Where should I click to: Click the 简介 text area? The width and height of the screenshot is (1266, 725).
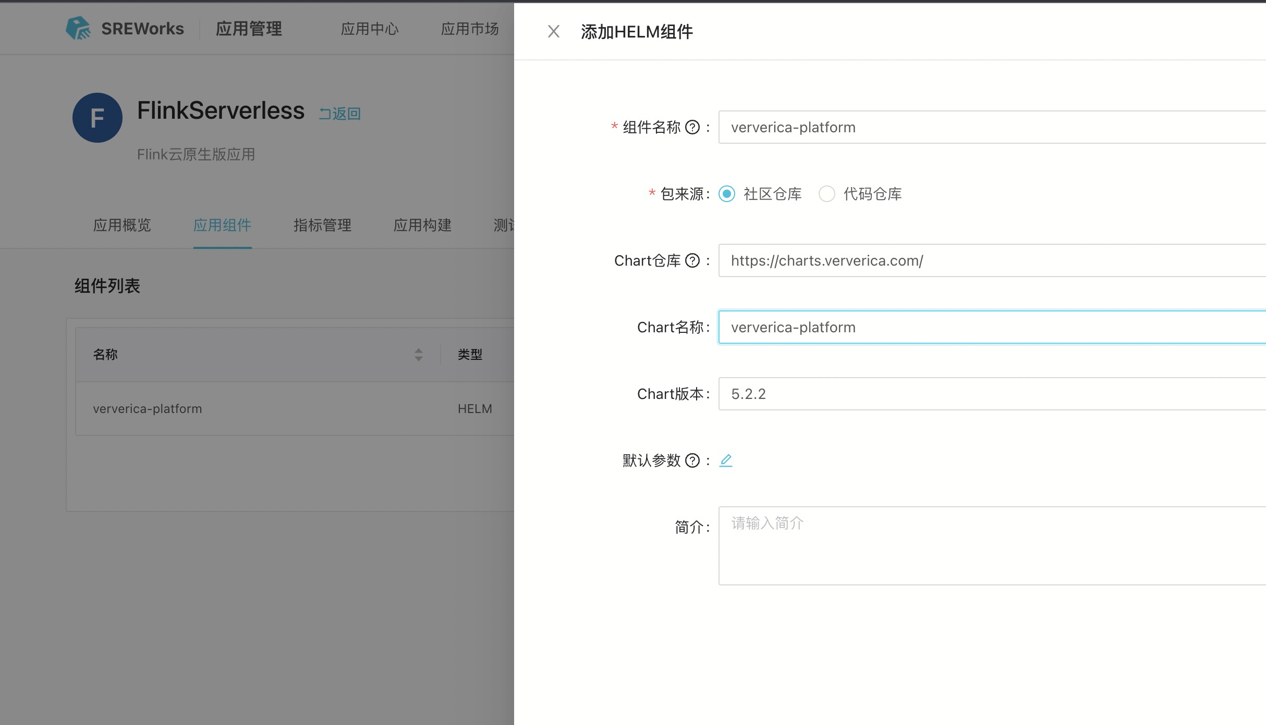pyautogui.click(x=991, y=545)
